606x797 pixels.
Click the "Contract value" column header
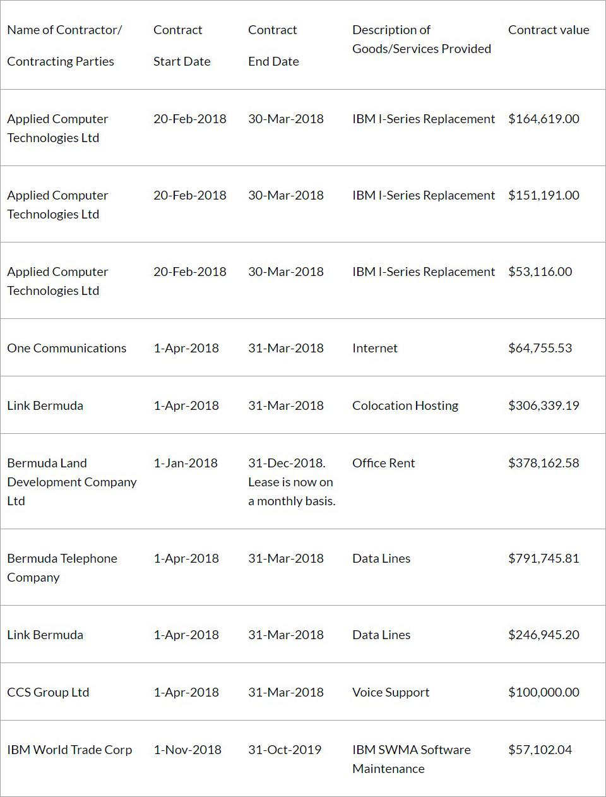pos(548,30)
